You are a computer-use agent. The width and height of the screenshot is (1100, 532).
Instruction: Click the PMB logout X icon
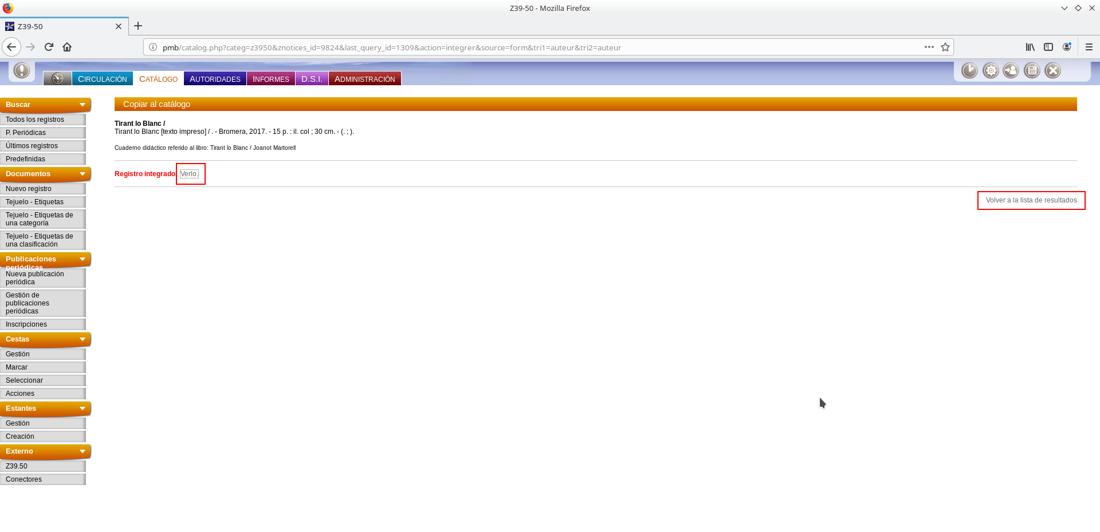tap(1052, 70)
